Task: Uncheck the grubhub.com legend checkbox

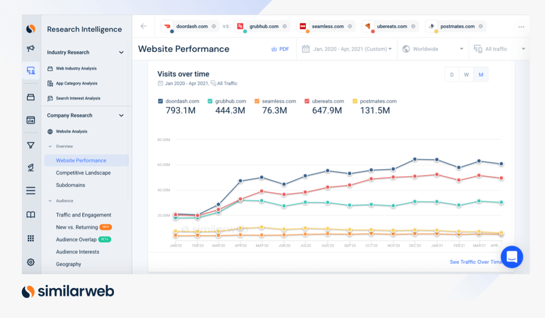Action: [210, 101]
